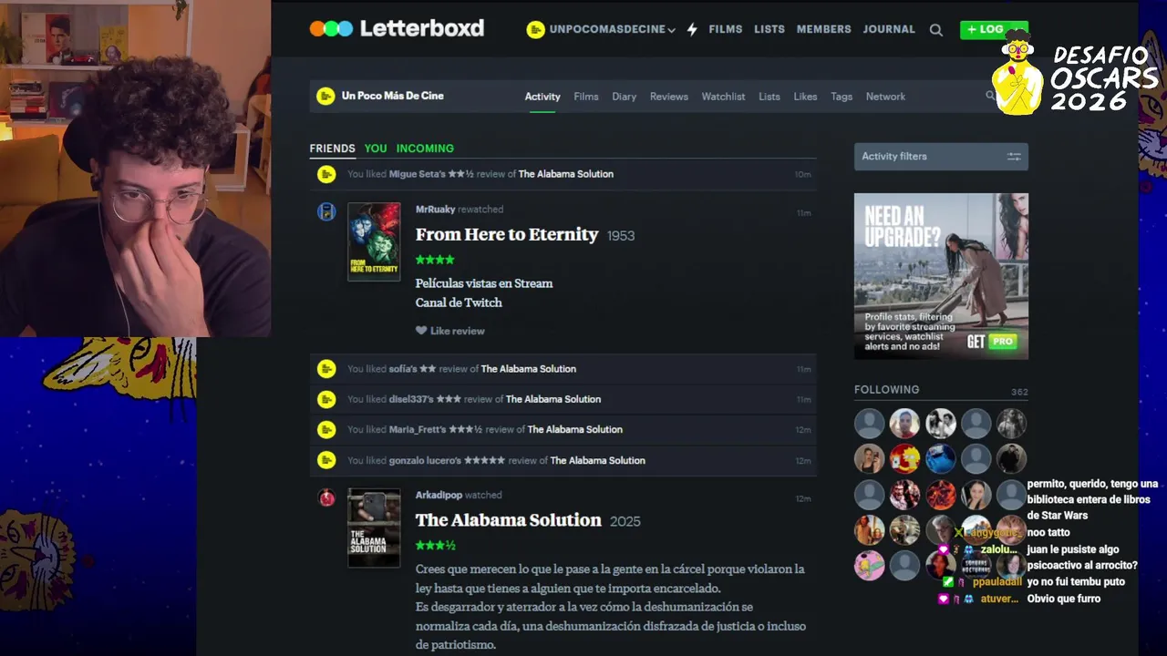Open sofía's profile link
This screenshot has height=656, width=1167.
(403, 369)
